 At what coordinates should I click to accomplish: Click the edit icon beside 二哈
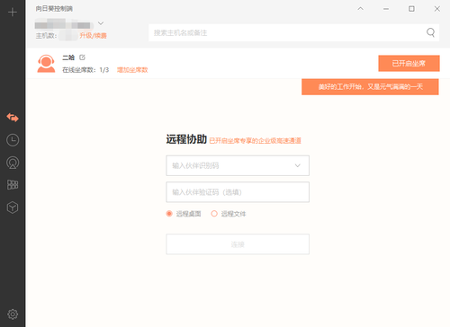click(82, 57)
